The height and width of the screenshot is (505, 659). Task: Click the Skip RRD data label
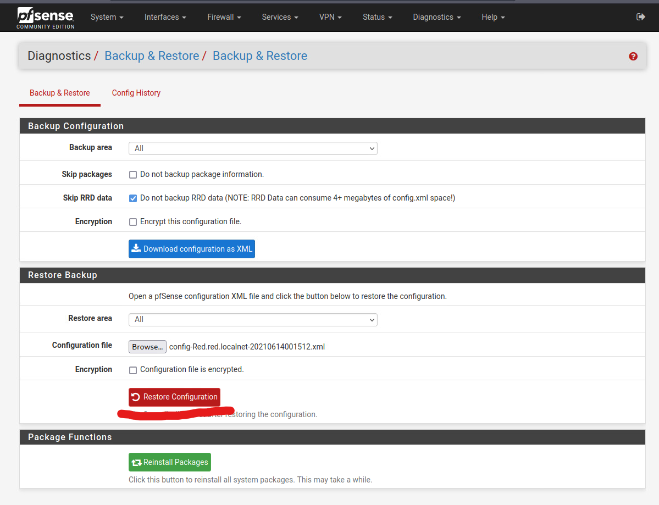[x=87, y=198]
